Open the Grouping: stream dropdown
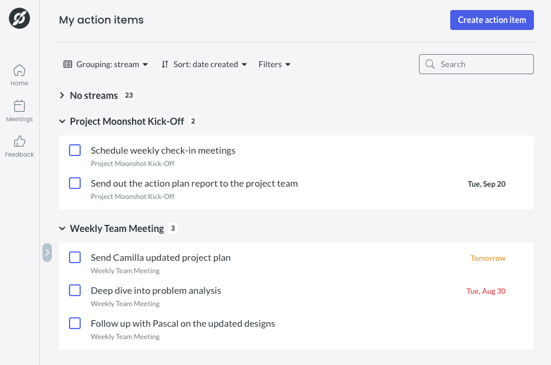This screenshot has height=365, width=551. coord(105,64)
